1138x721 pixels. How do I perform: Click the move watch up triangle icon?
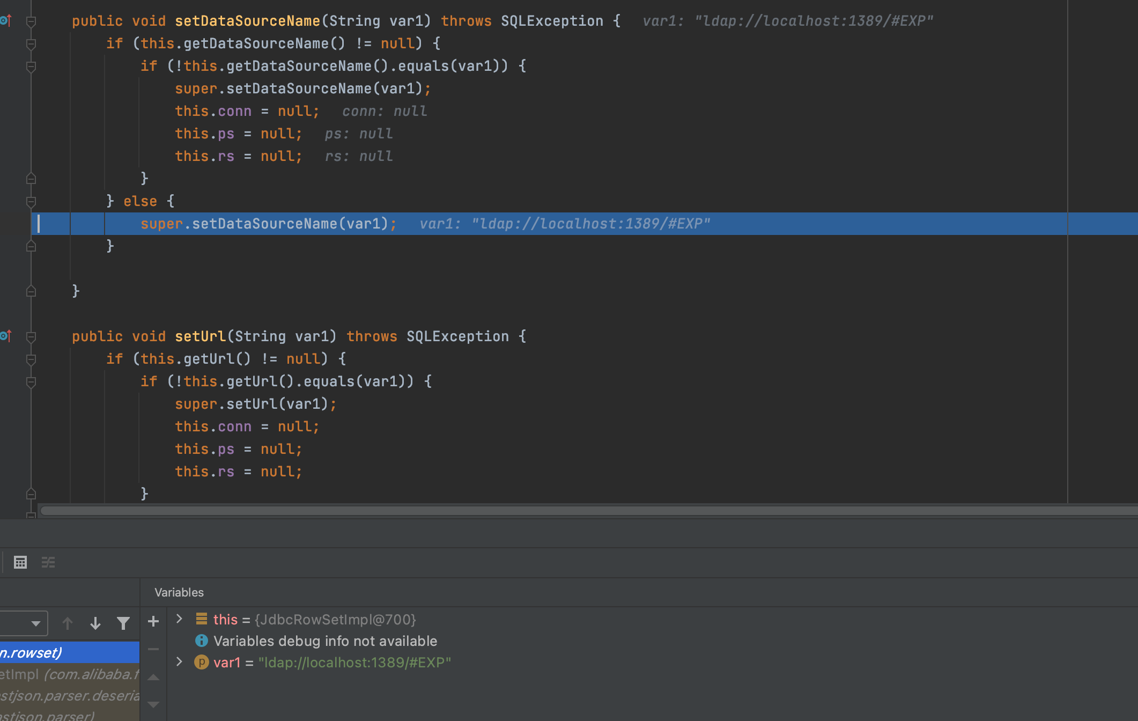click(153, 677)
